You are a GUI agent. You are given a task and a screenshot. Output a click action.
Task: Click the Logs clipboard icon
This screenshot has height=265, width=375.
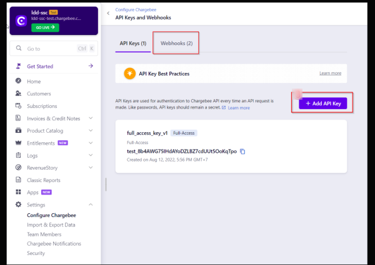click(x=18, y=155)
